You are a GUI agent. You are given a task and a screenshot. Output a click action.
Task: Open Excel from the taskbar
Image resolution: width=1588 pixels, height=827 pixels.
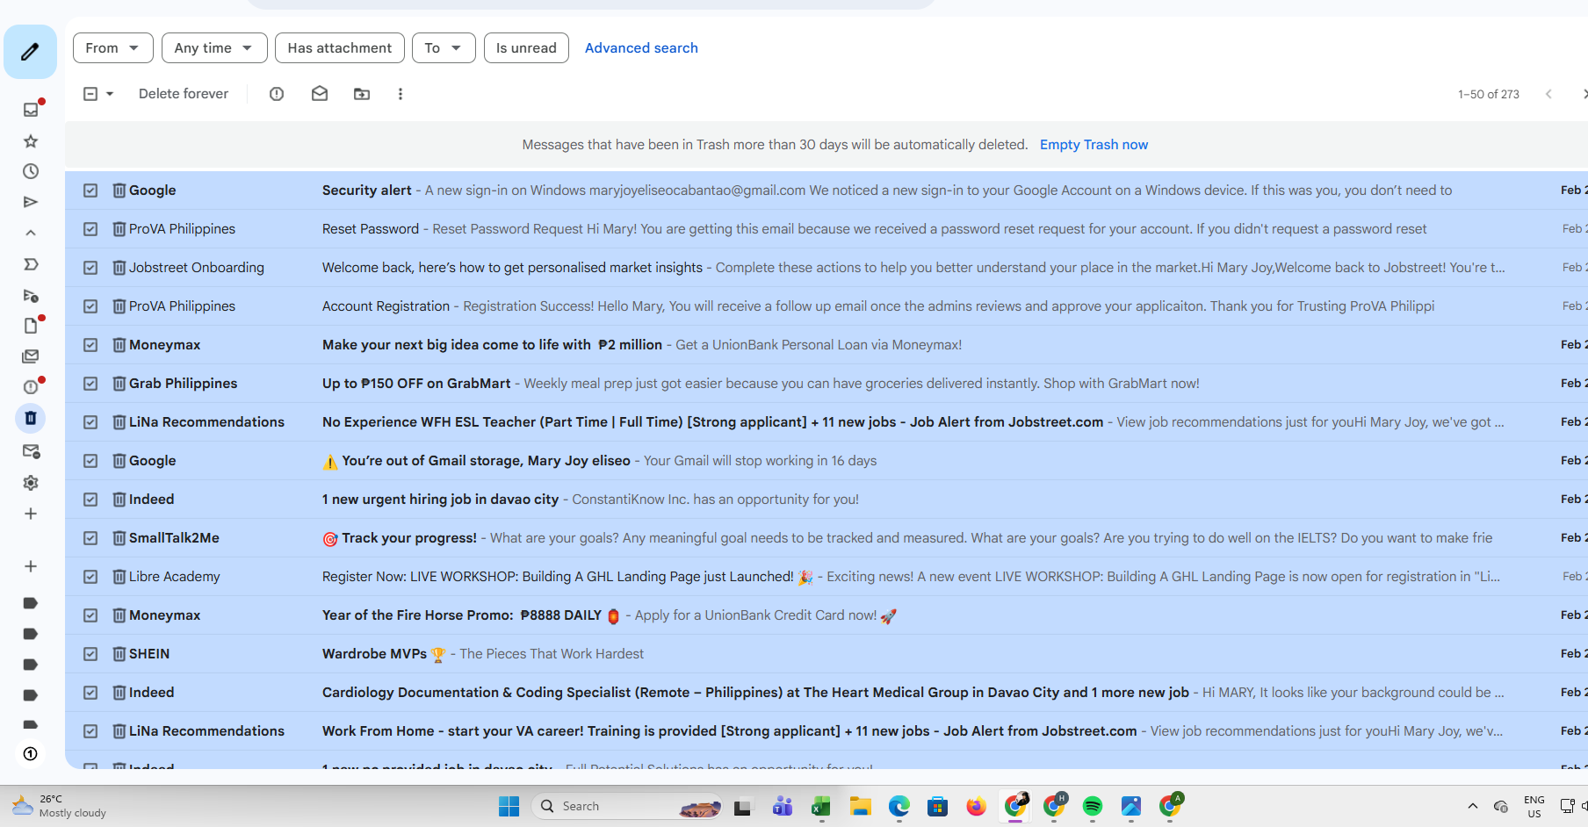[x=821, y=807]
